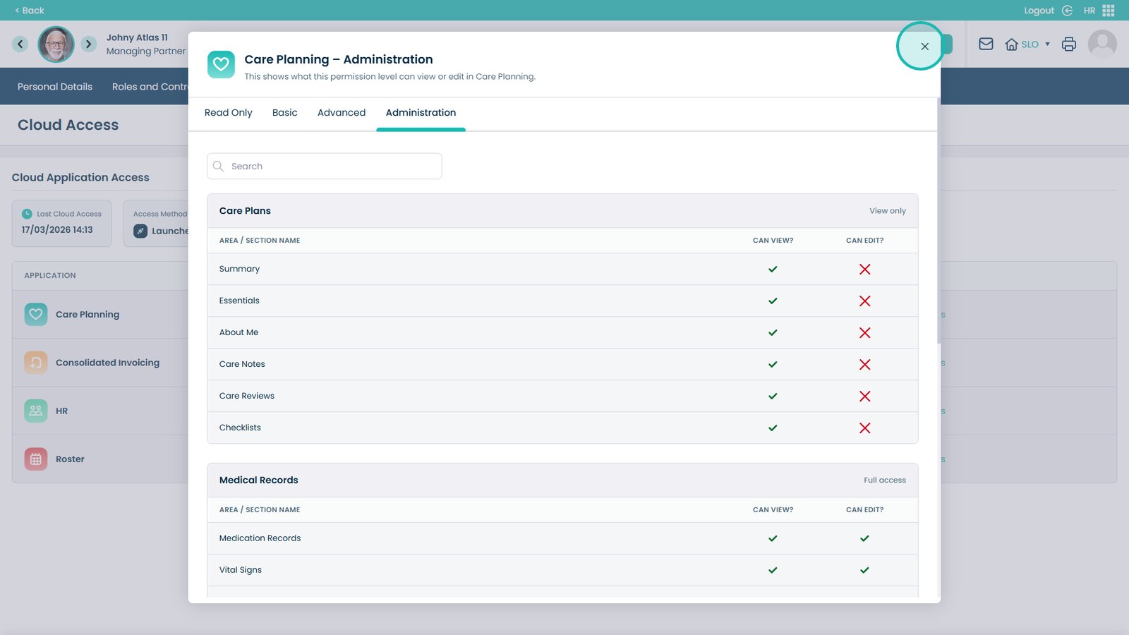The image size is (1129, 635).
Task: Open the Personal Details section
Action: [x=55, y=87]
